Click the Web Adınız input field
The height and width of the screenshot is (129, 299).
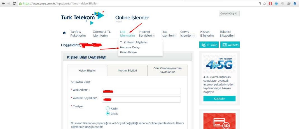click(141, 91)
